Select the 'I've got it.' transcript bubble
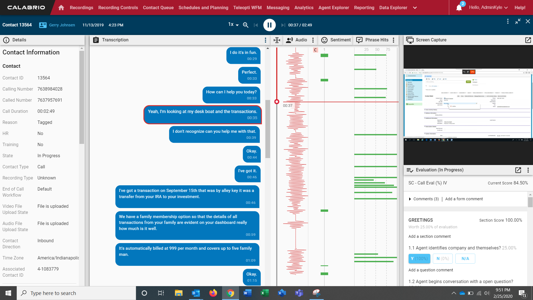The height and width of the screenshot is (300, 533). click(247, 174)
